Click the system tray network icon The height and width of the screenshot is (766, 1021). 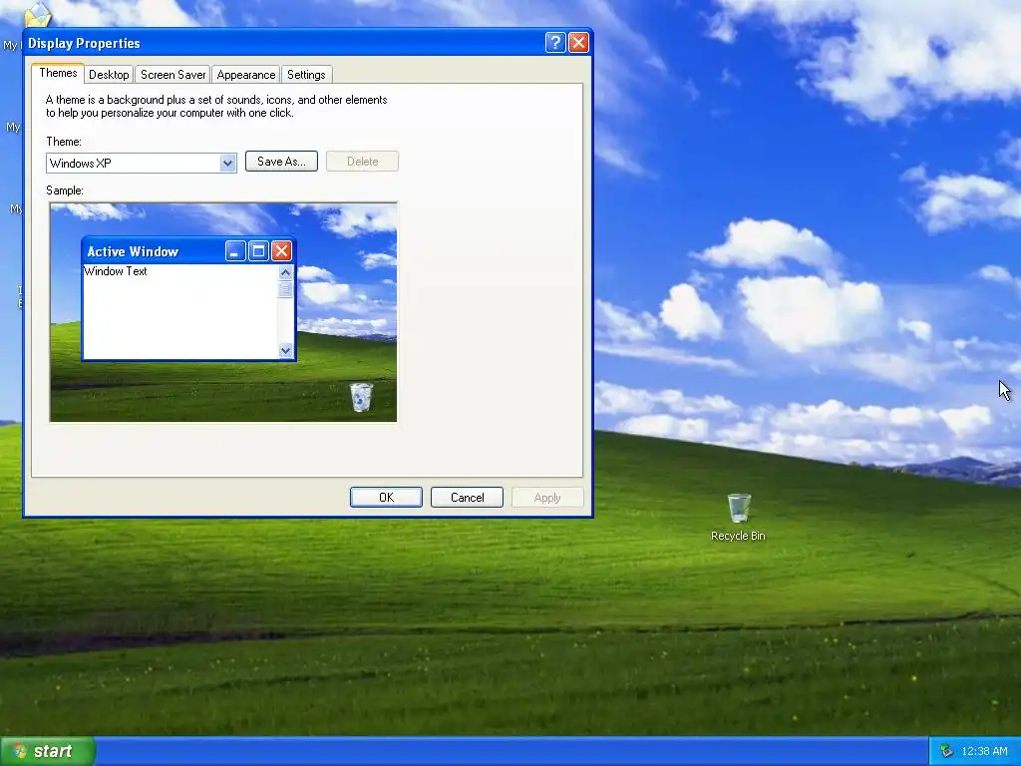947,751
